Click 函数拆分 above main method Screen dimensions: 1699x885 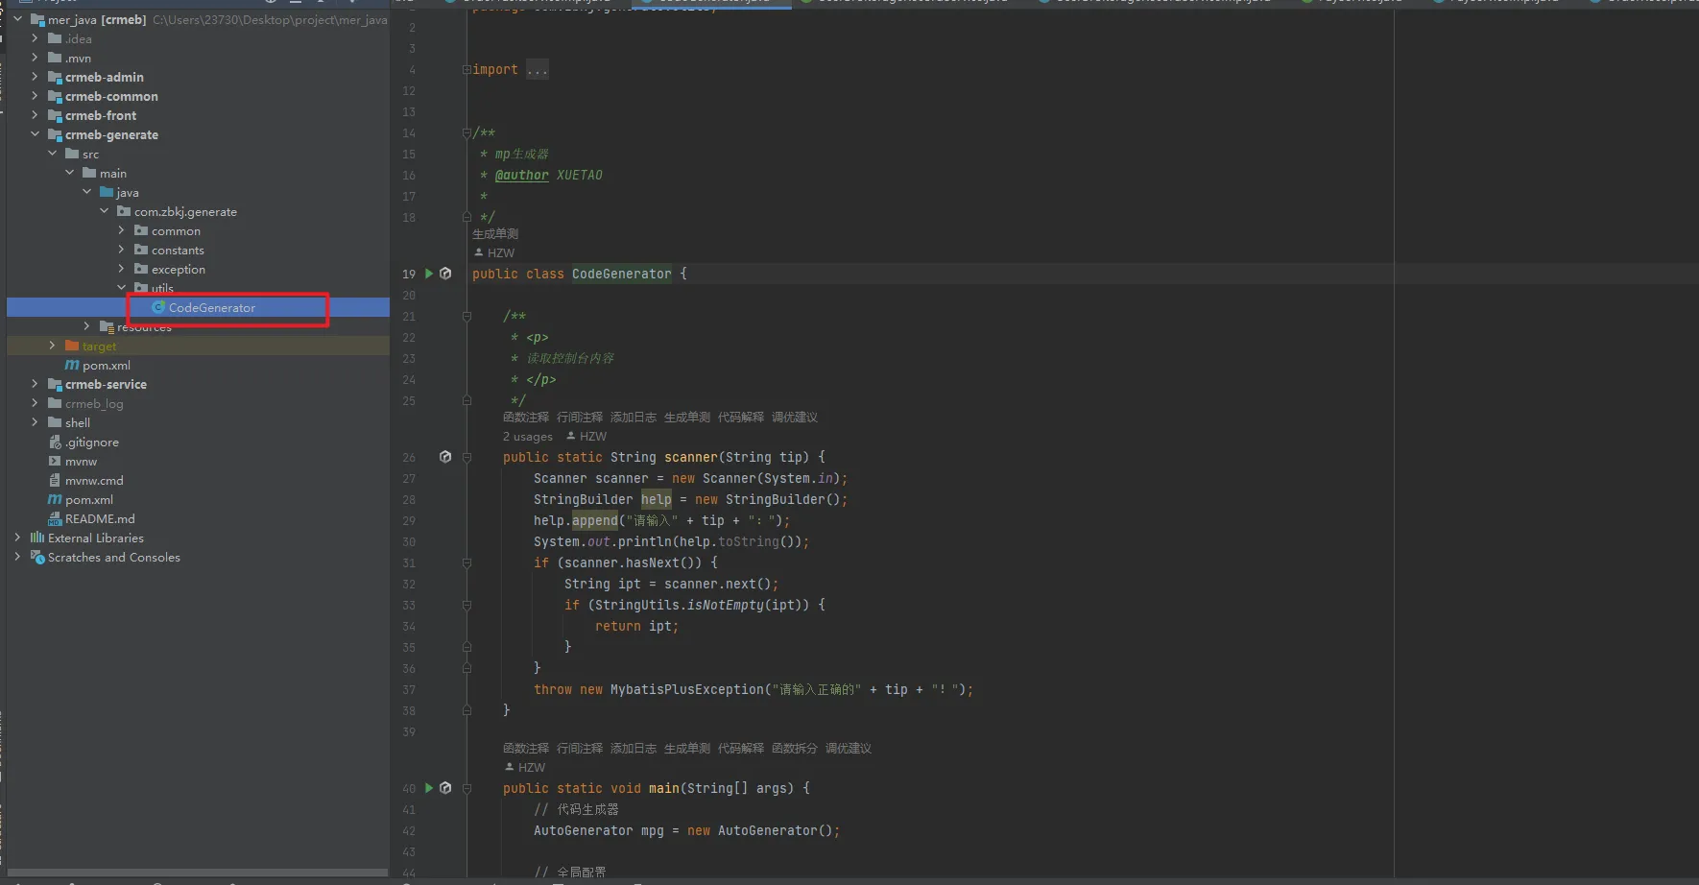tap(794, 749)
